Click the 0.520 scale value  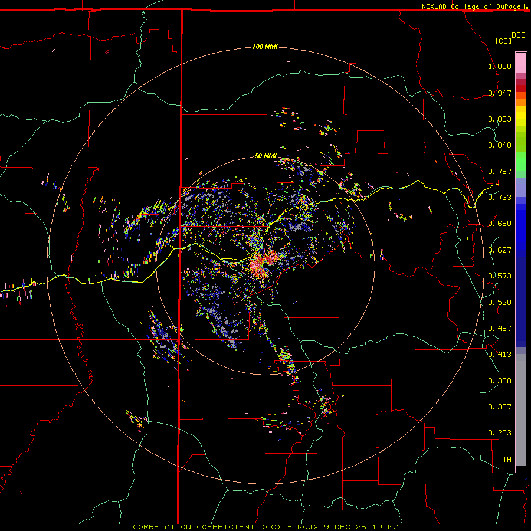(500, 303)
